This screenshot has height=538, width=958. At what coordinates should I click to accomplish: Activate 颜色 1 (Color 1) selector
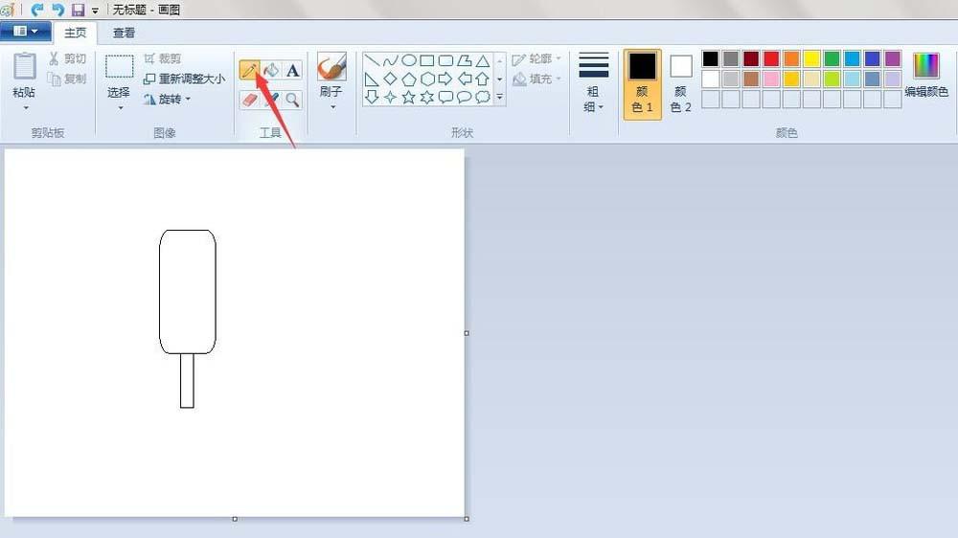642,84
